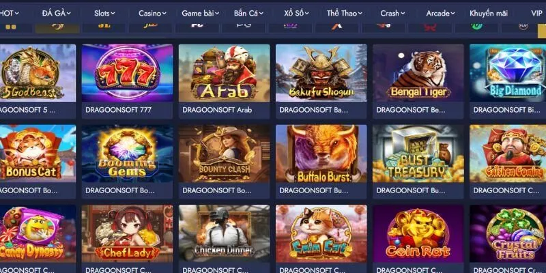Image resolution: width=546 pixels, height=273 pixels.
Task: Expand the Casino dropdown menu
Action: pyautogui.click(x=152, y=13)
